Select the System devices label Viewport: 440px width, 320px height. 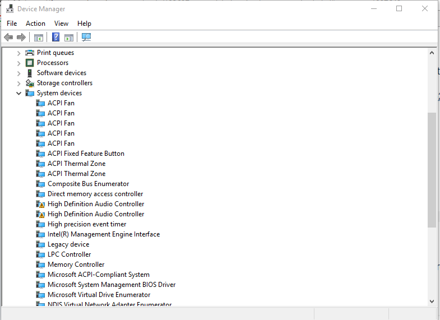click(59, 93)
